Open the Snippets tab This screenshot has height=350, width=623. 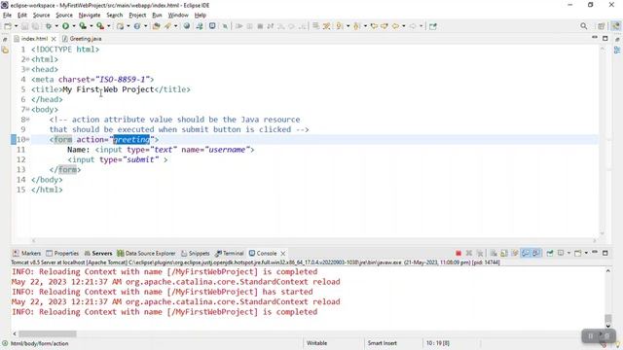pyautogui.click(x=195, y=253)
